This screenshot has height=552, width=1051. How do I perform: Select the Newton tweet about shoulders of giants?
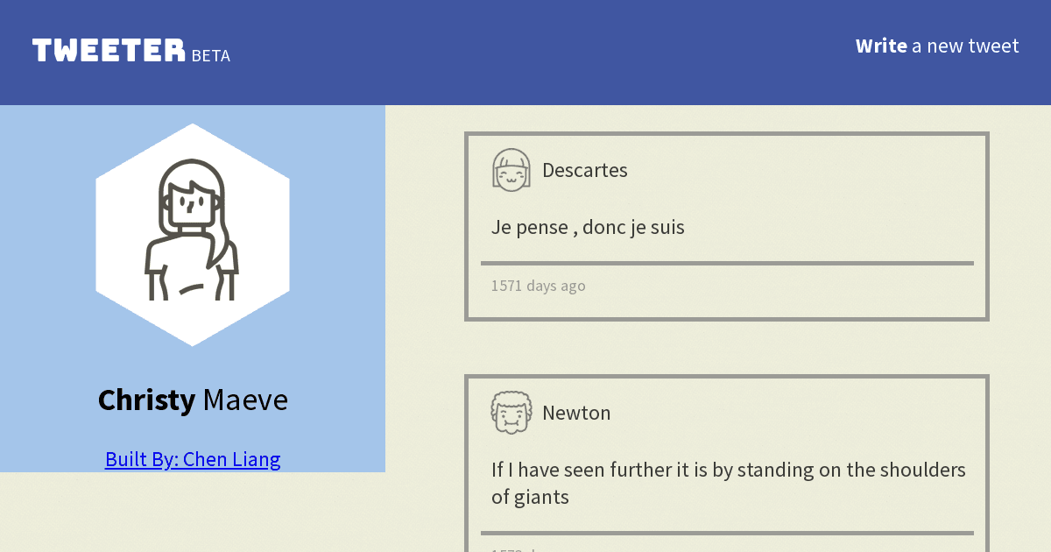727,483
